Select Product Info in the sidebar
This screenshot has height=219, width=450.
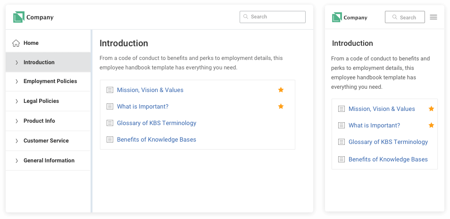tap(48, 121)
